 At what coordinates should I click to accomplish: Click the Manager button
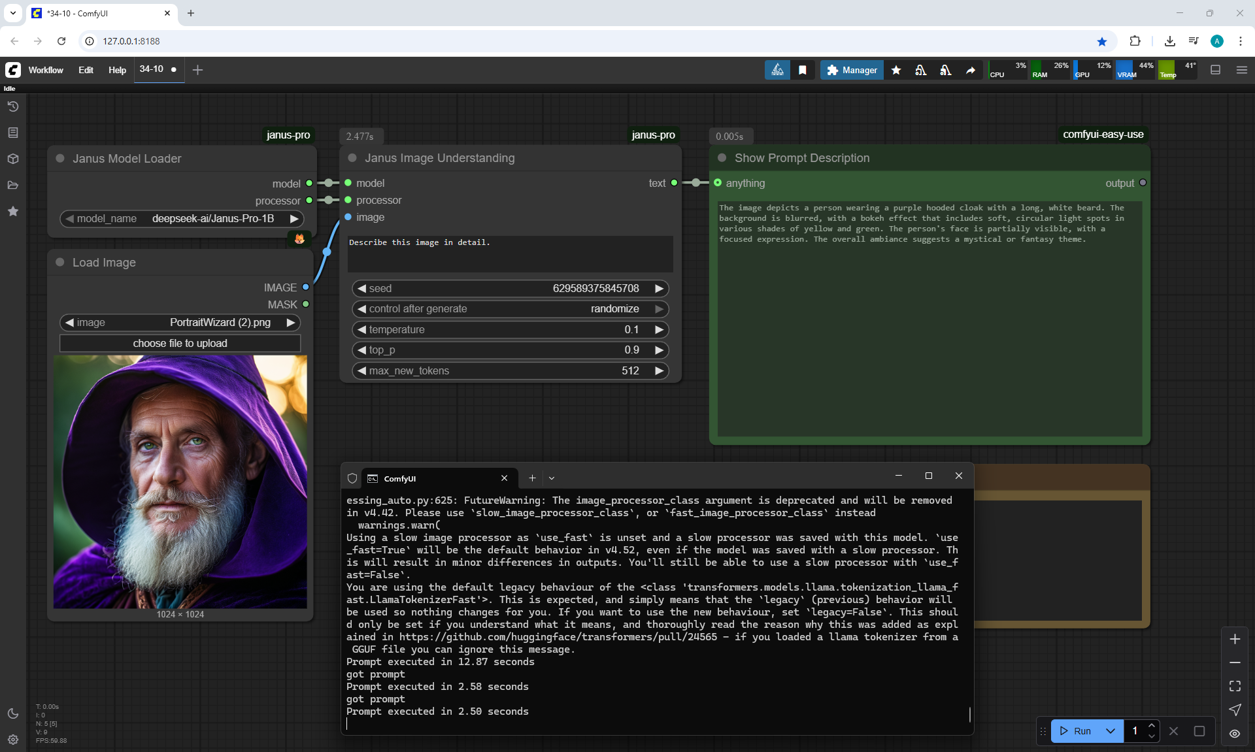852,70
